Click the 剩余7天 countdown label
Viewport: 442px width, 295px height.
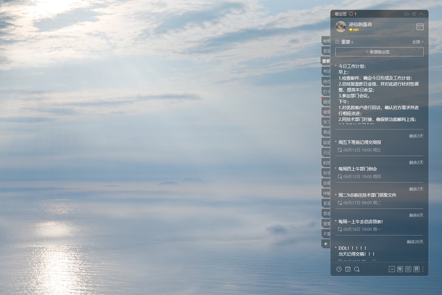coord(416,189)
